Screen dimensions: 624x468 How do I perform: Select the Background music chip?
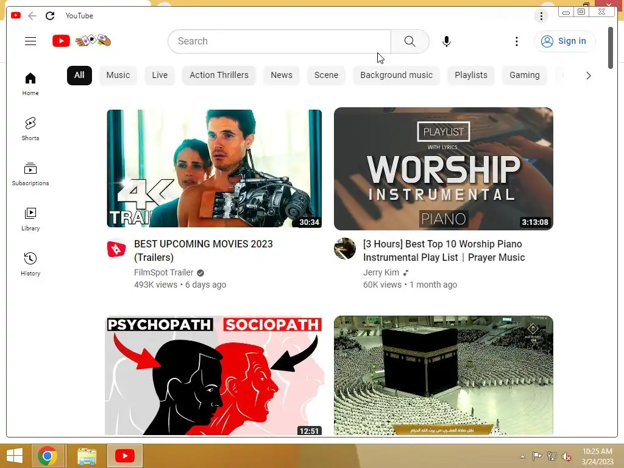click(396, 75)
